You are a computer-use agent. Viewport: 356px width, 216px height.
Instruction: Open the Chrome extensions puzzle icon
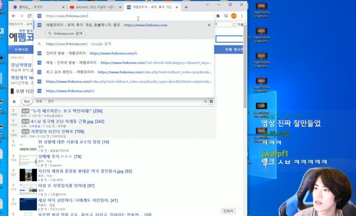(x=218, y=16)
